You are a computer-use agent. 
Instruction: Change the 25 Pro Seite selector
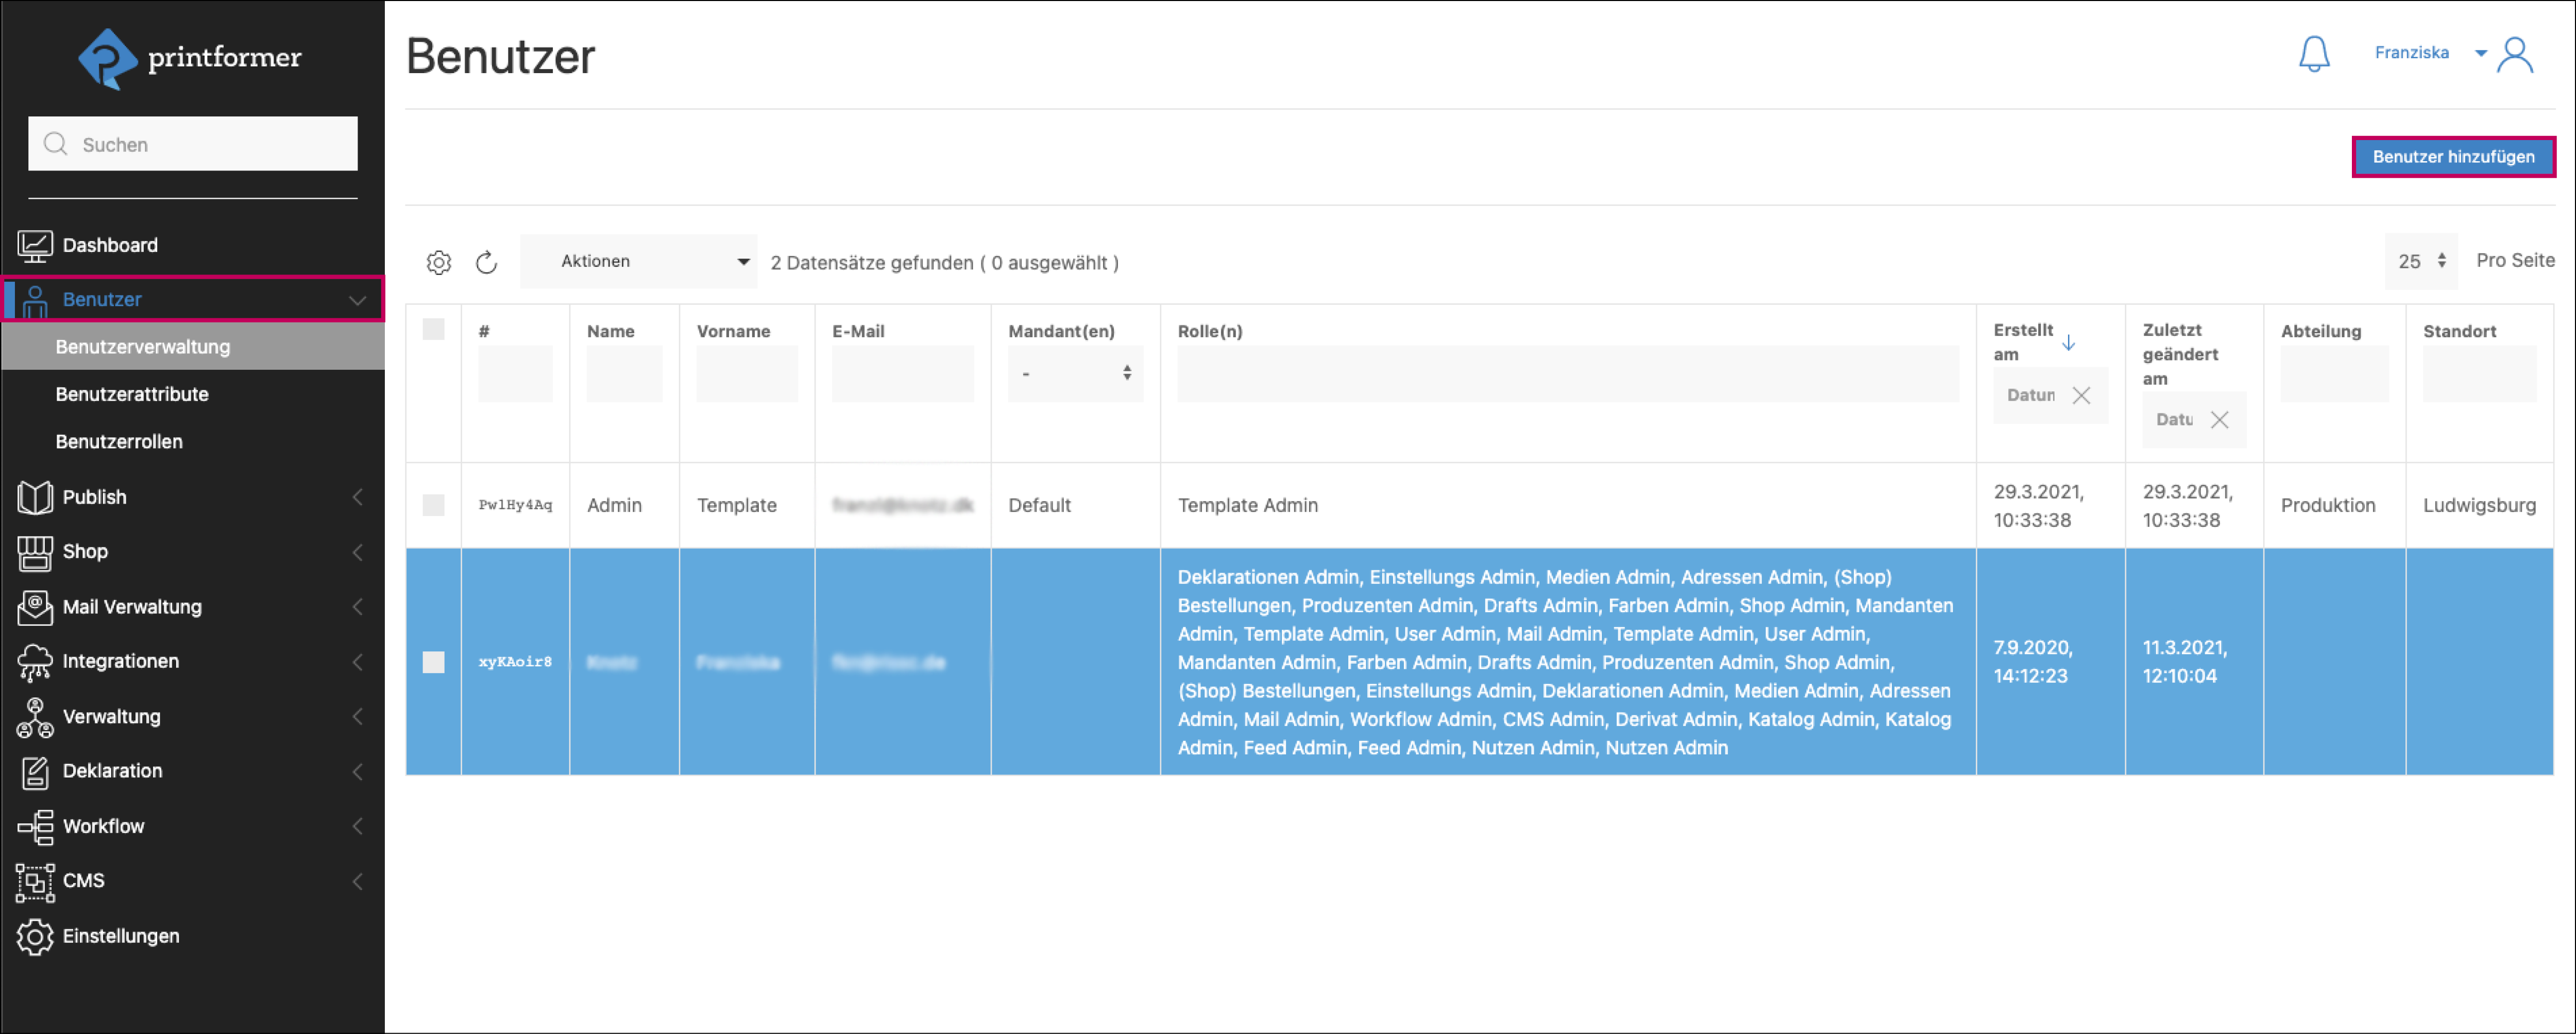(x=2420, y=262)
